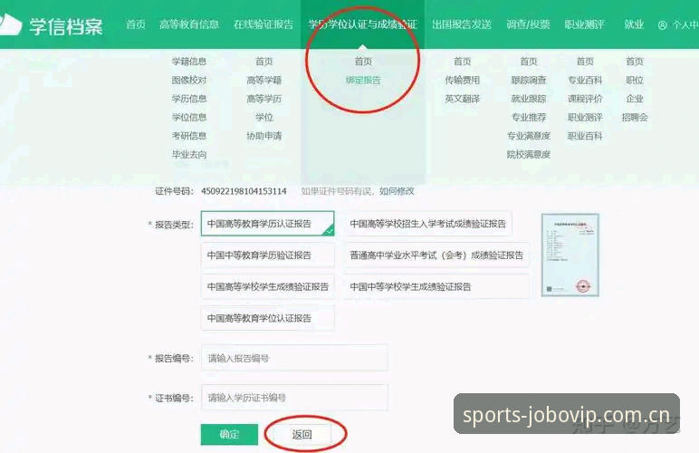Open the 出国报告发送 menu
The width and height of the screenshot is (699, 453).
462,24
